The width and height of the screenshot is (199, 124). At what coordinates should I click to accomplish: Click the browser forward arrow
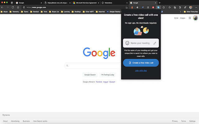click(x=7, y=7)
